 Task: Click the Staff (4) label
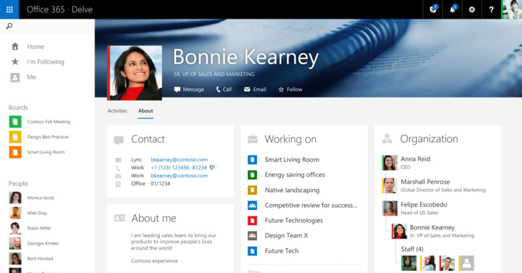click(x=412, y=249)
